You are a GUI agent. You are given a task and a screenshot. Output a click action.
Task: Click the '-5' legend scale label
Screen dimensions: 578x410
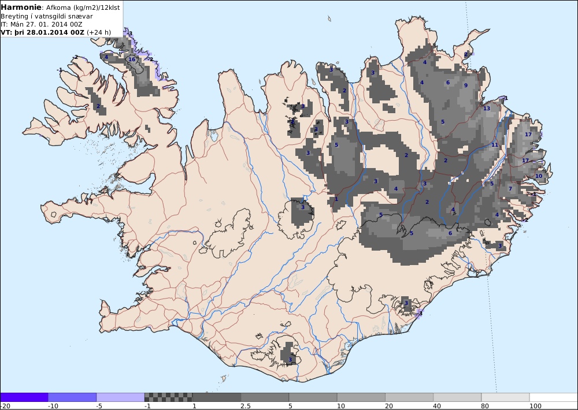[99, 406]
